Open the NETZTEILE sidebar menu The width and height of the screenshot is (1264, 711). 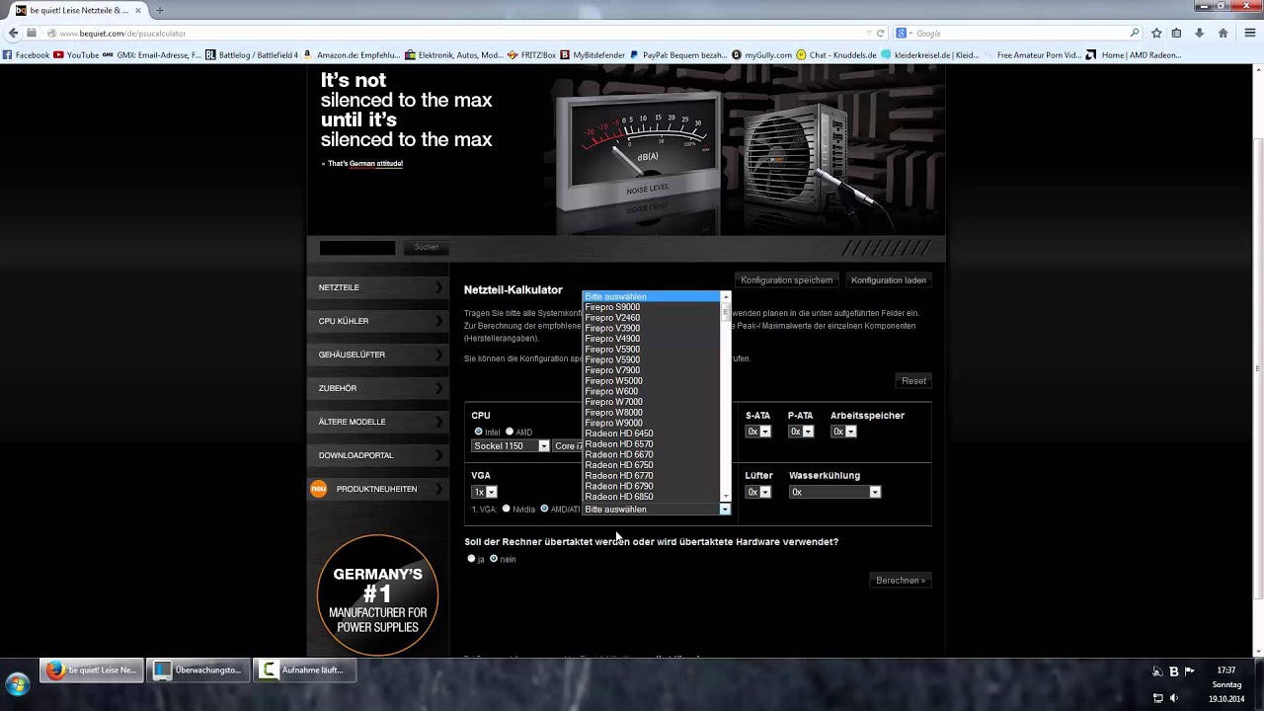(378, 287)
